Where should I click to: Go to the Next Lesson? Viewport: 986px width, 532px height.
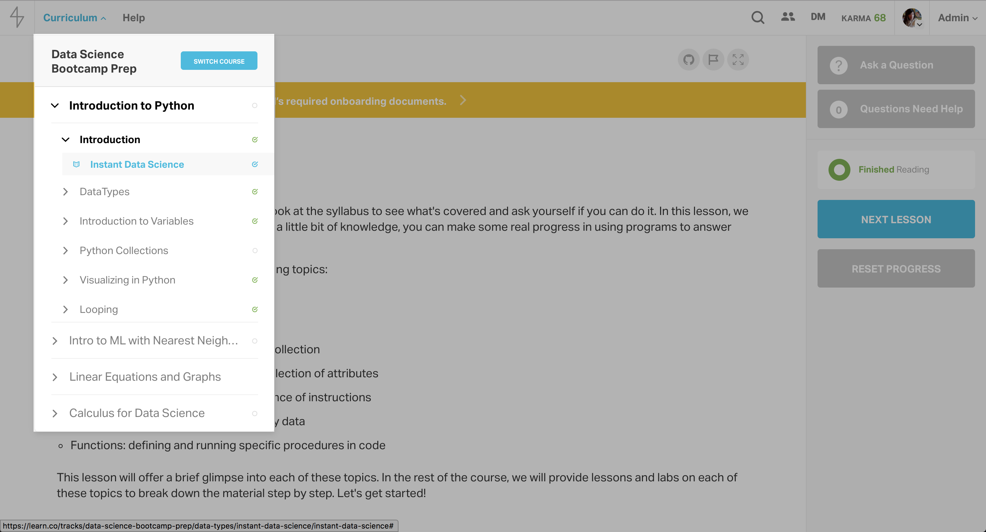pos(896,219)
